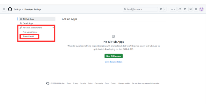Open the Docs footer link
The width and height of the screenshot is (206, 108).
(107, 83)
